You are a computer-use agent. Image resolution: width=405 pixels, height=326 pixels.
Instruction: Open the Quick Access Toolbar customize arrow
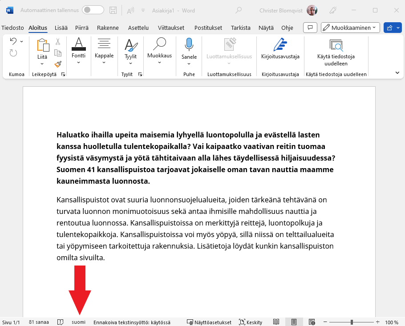pyautogui.click(x=143, y=11)
